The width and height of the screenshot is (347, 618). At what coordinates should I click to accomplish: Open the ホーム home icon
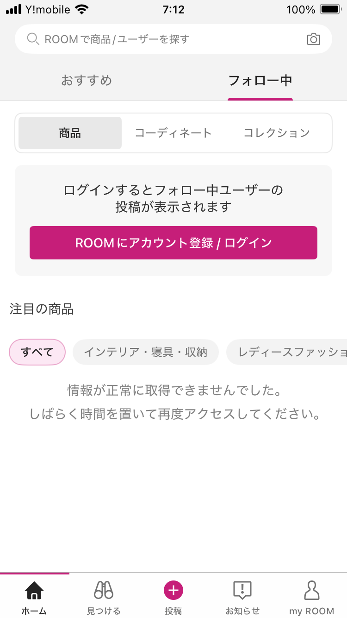click(x=34, y=591)
